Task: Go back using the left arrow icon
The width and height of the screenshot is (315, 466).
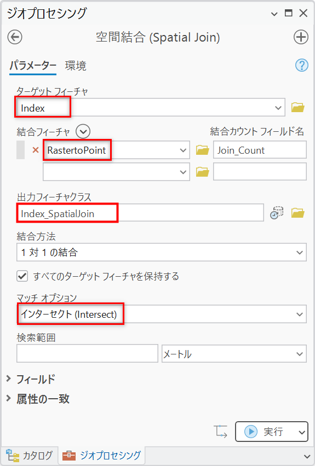Action: [15, 37]
